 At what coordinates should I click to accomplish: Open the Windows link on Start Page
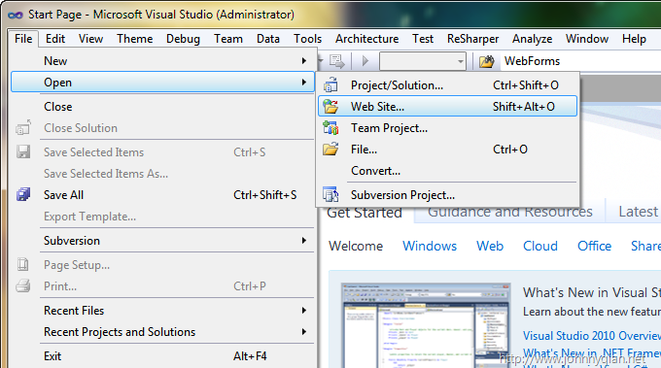[x=430, y=246]
